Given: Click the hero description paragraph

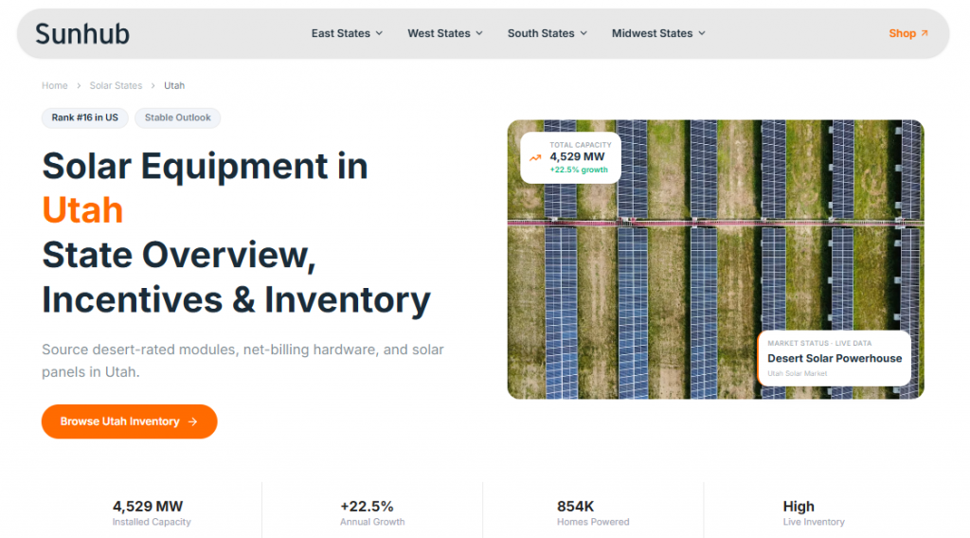Looking at the screenshot, I should coord(242,361).
